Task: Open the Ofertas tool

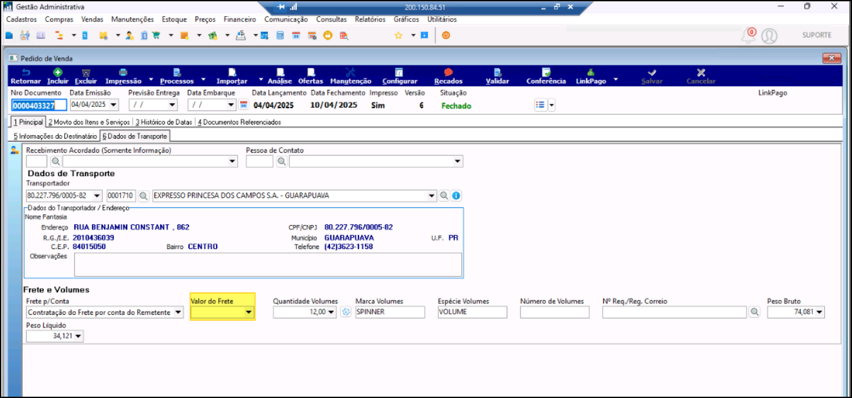Action: coord(311,76)
